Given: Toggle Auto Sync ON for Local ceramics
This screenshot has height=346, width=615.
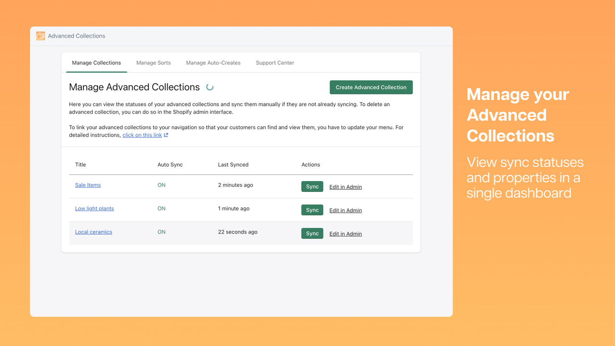Looking at the screenshot, I should click(x=161, y=232).
